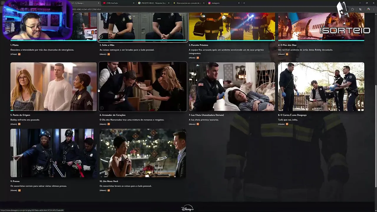
Task: Click the '10. Um Novo Você' title
Action: point(109,181)
